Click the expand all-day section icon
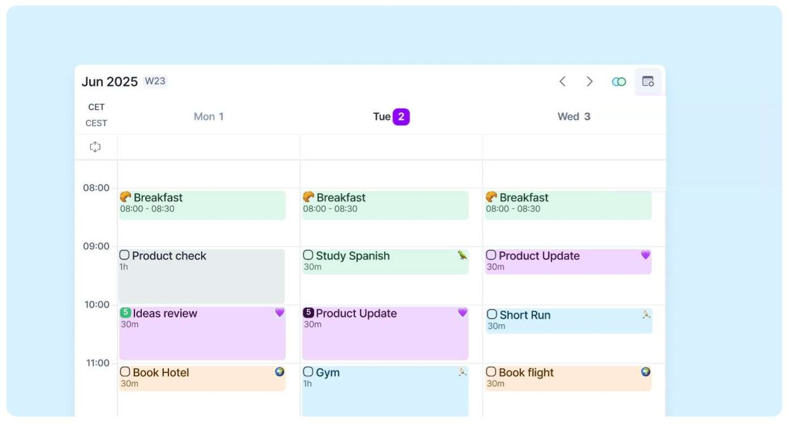This screenshot has height=427, width=788. pyautogui.click(x=95, y=147)
